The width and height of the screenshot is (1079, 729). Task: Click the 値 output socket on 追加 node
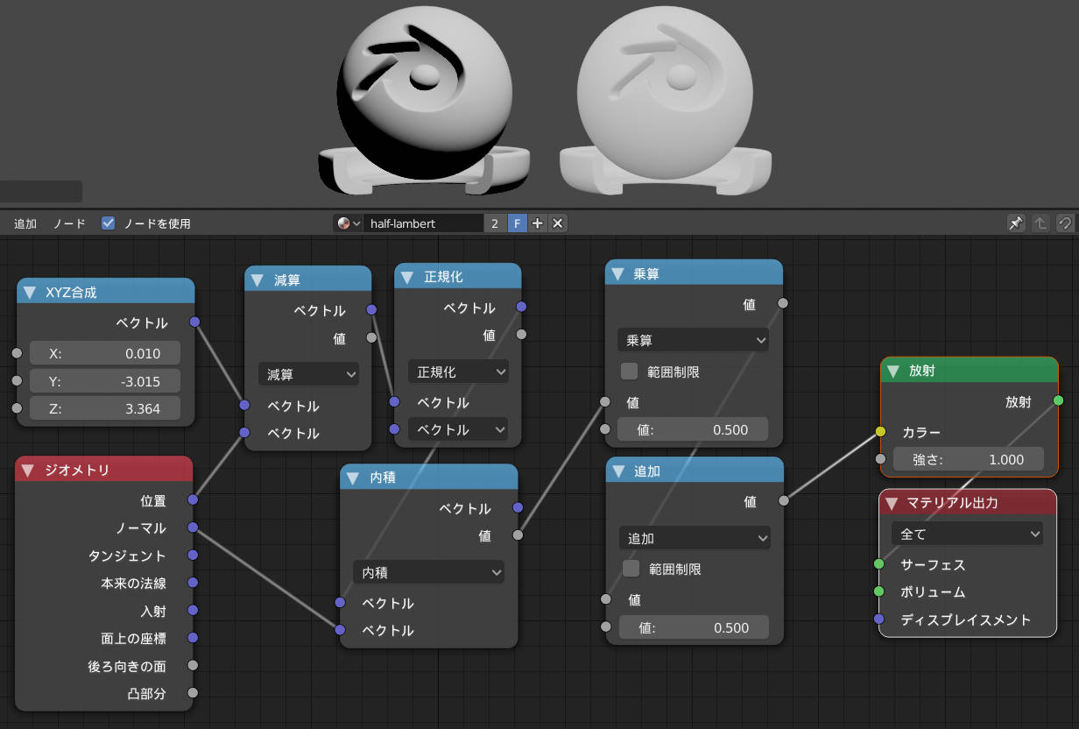tap(784, 501)
